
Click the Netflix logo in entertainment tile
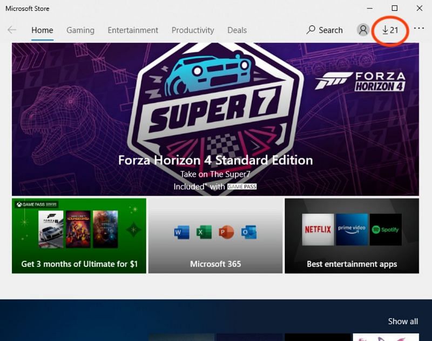pos(318,229)
